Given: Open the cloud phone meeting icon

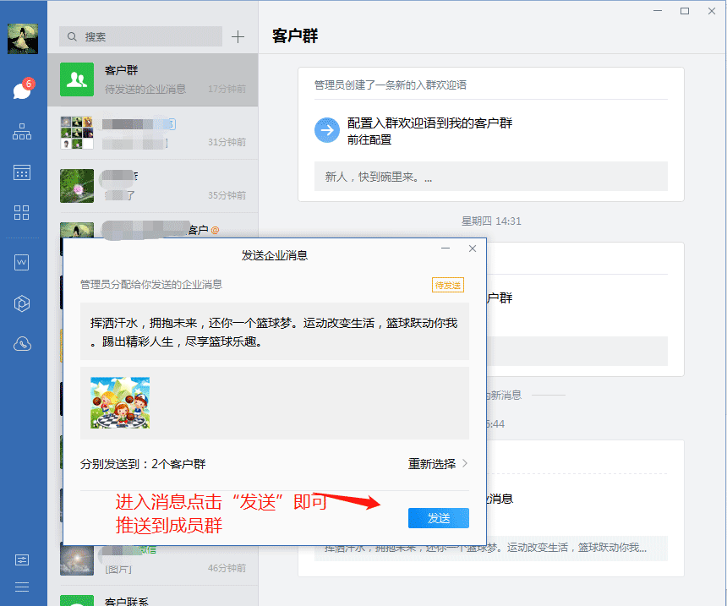Looking at the screenshot, I should click(x=22, y=344).
